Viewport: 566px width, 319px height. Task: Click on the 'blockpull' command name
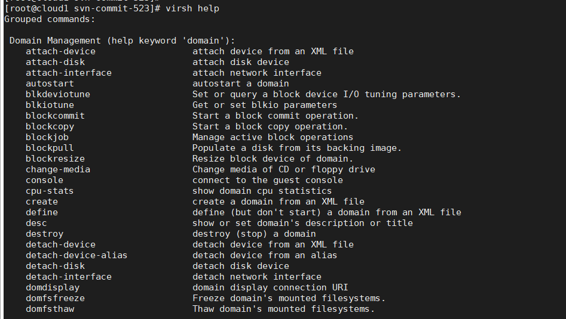click(50, 148)
